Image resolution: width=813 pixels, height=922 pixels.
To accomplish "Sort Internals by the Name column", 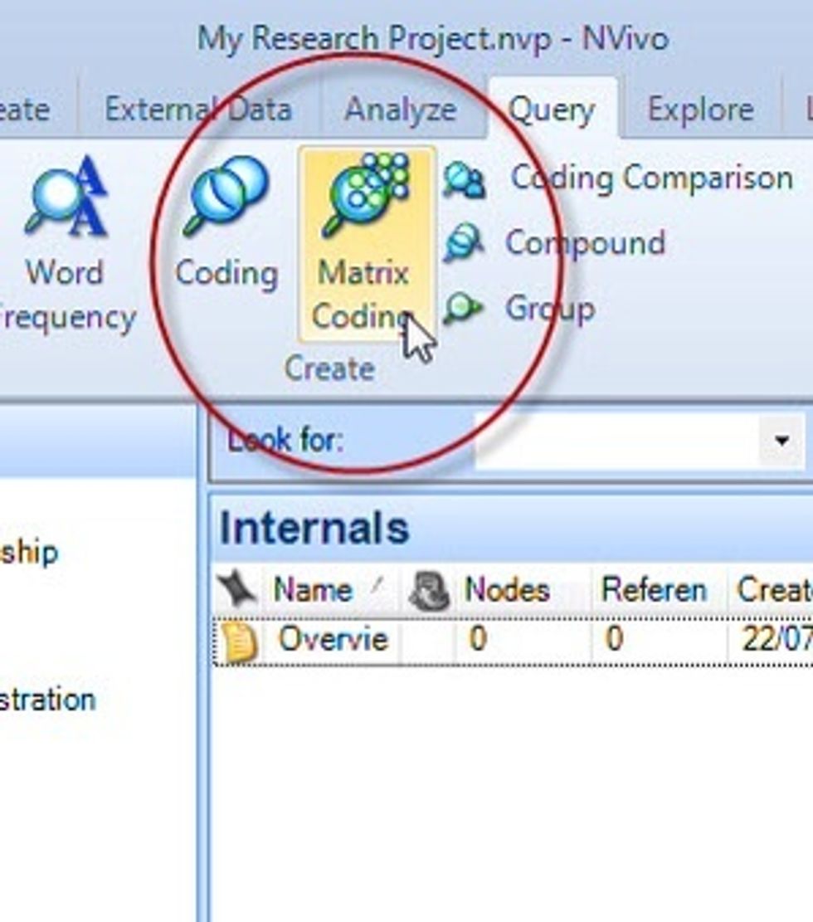I will coord(331,590).
